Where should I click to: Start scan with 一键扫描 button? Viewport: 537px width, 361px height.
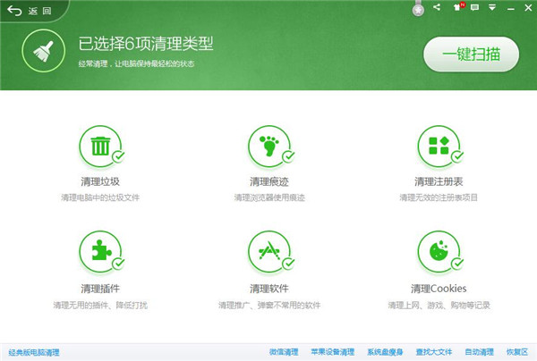coord(471,54)
